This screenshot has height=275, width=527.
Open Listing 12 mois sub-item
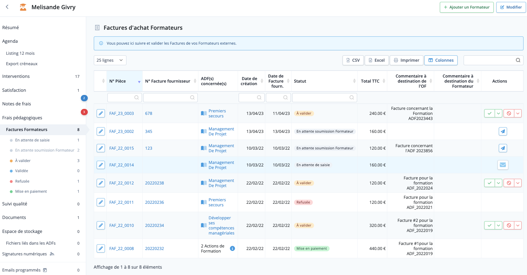[20, 53]
